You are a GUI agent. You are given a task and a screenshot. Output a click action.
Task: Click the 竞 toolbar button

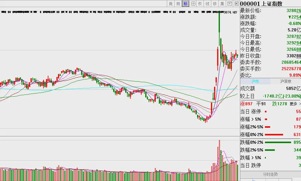click(x=171, y=4)
